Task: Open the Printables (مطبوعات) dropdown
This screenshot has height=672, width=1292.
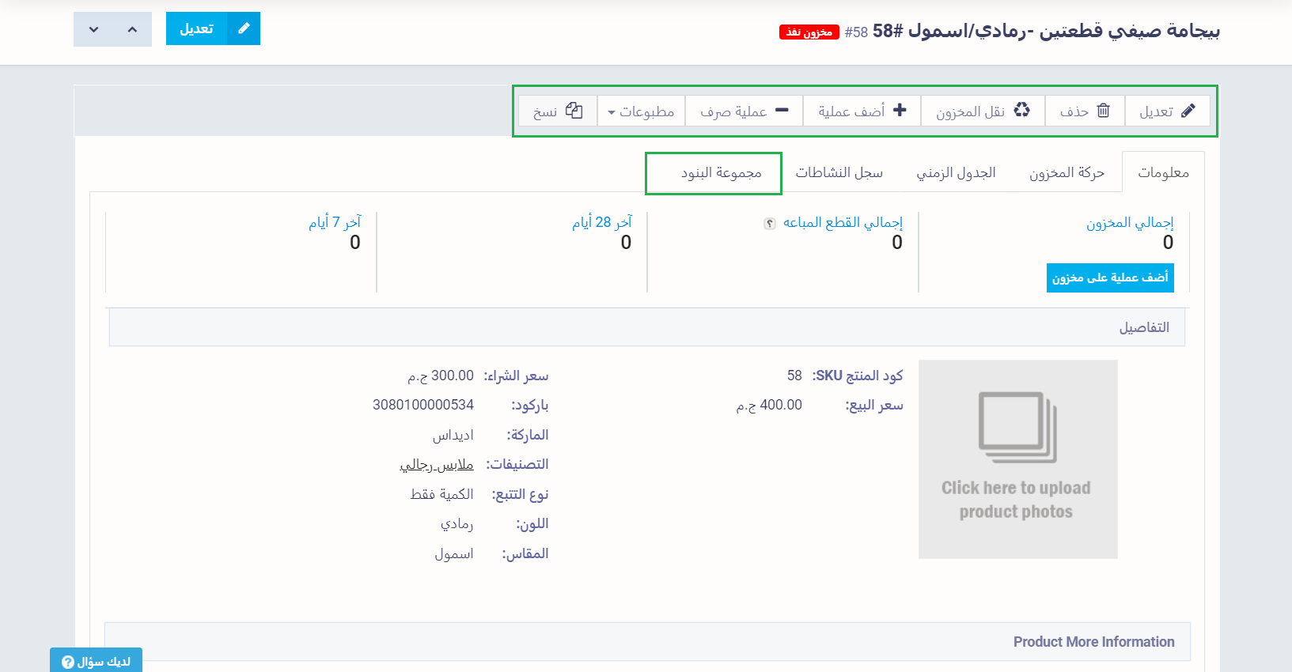Action: [x=641, y=111]
